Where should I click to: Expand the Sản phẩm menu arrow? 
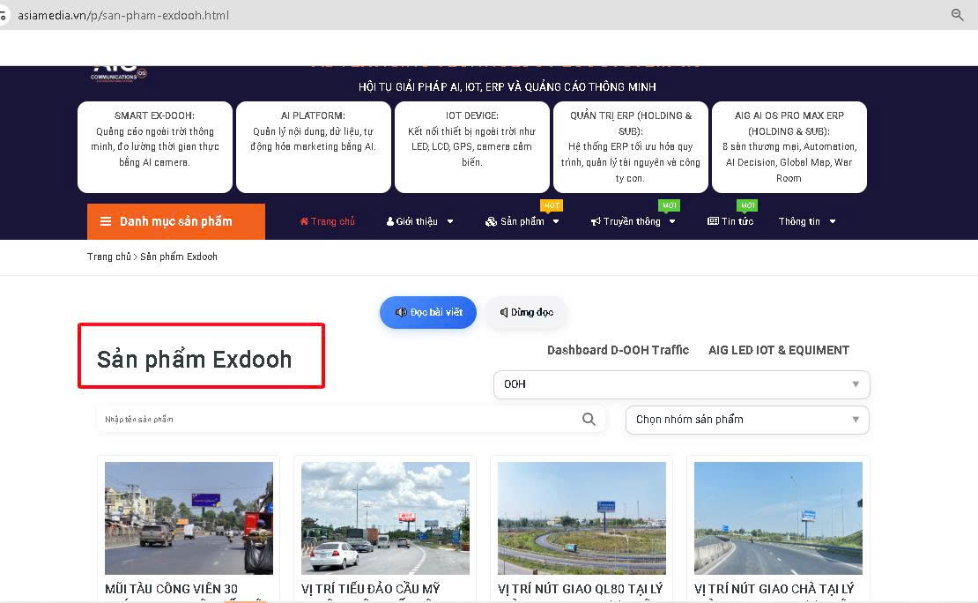tap(556, 221)
